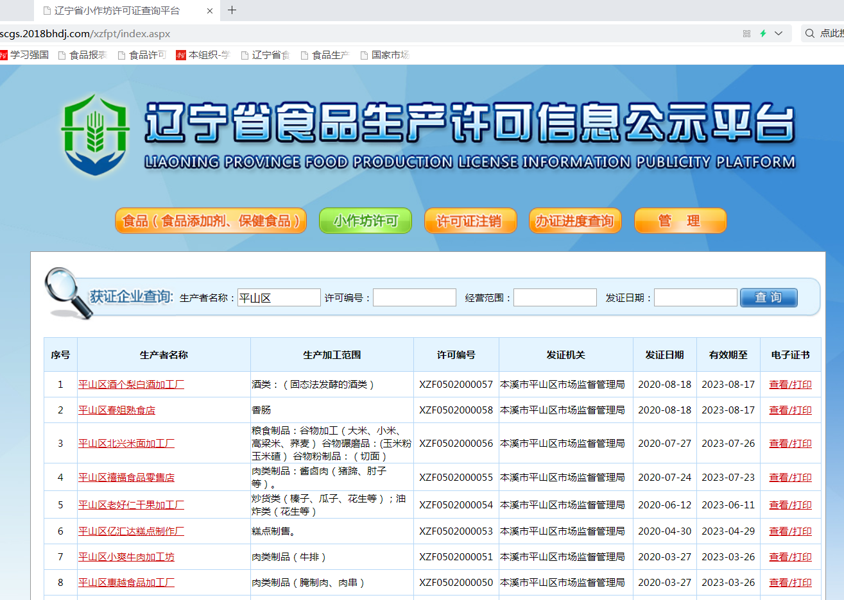The width and height of the screenshot is (844, 600).
Task: Click 查看/打印 for license XZF0502000055
Action: (790, 478)
